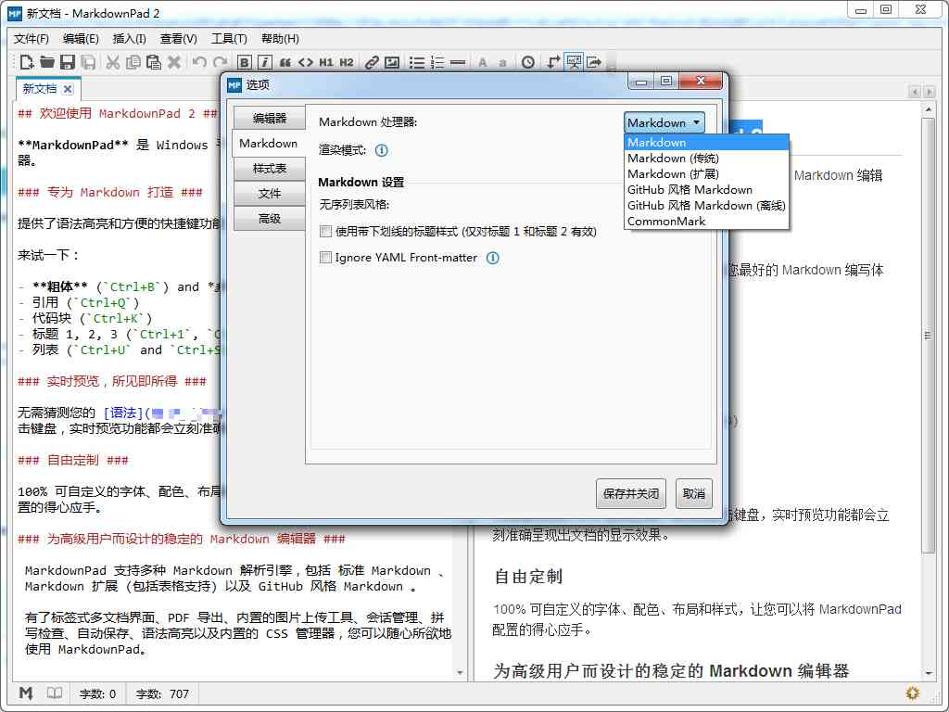Open the 帮助(H) menu
The width and height of the screenshot is (949, 712).
(x=280, y=39)
